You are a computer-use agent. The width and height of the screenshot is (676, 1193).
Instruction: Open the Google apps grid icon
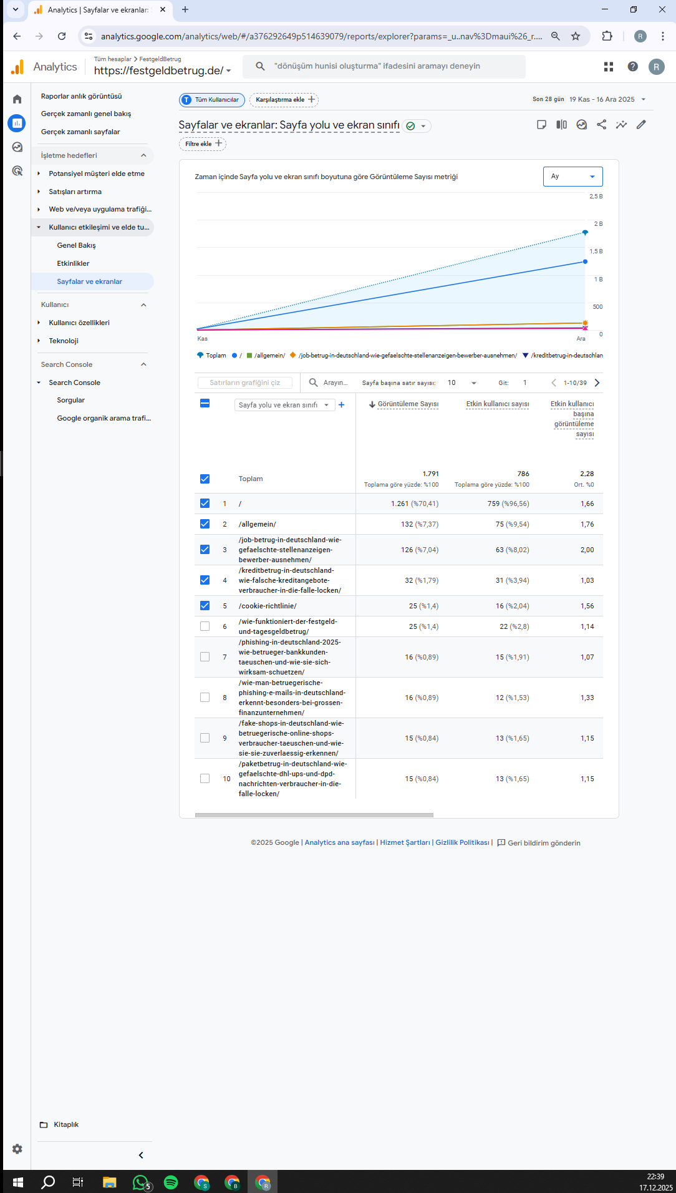(x=609, y=67)
